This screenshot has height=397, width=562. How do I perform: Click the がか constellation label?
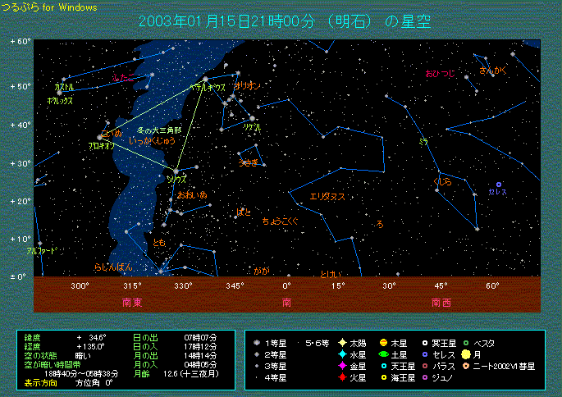coord(262,271)
